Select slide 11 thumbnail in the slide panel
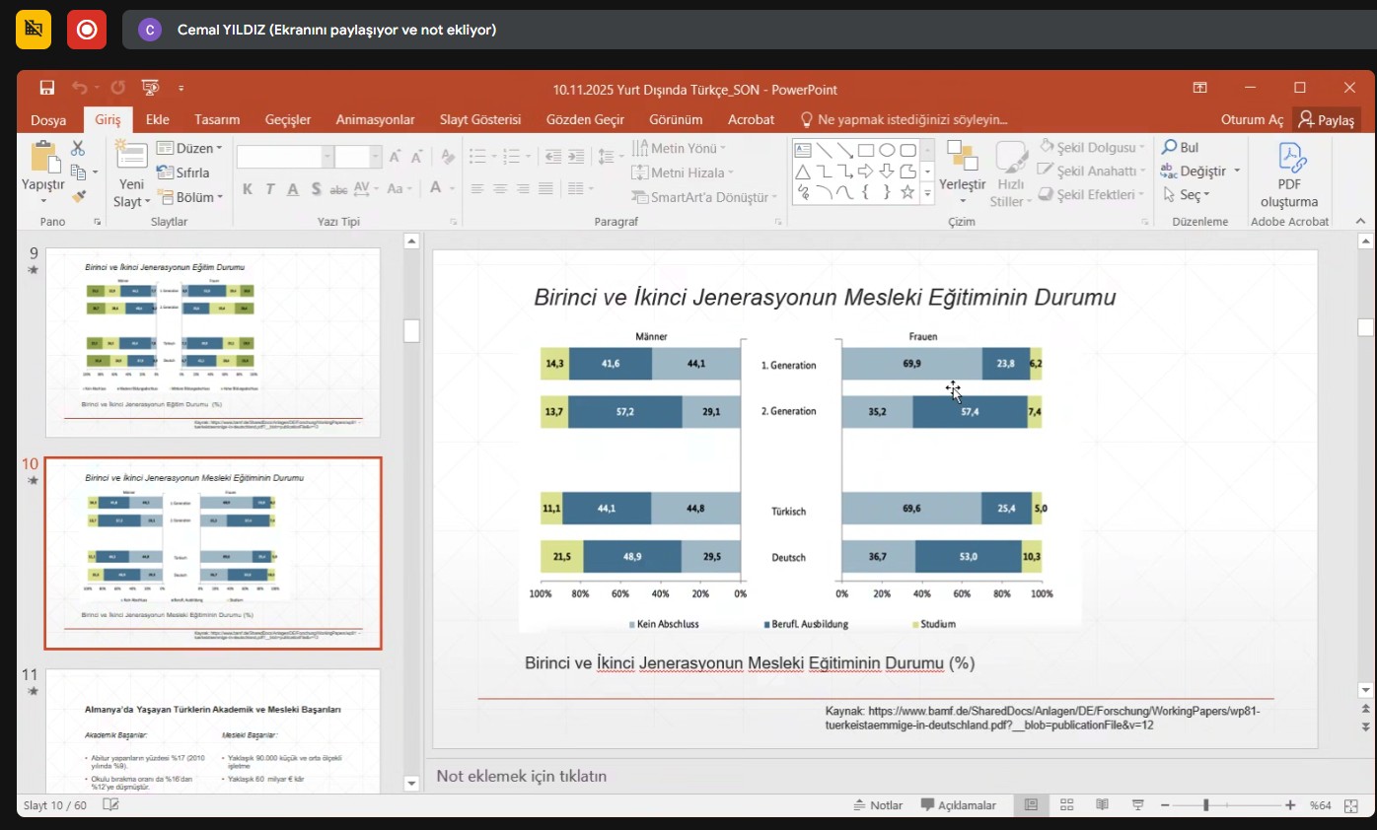This screenshot has height=830, width=1377. (x=212, y=731)
